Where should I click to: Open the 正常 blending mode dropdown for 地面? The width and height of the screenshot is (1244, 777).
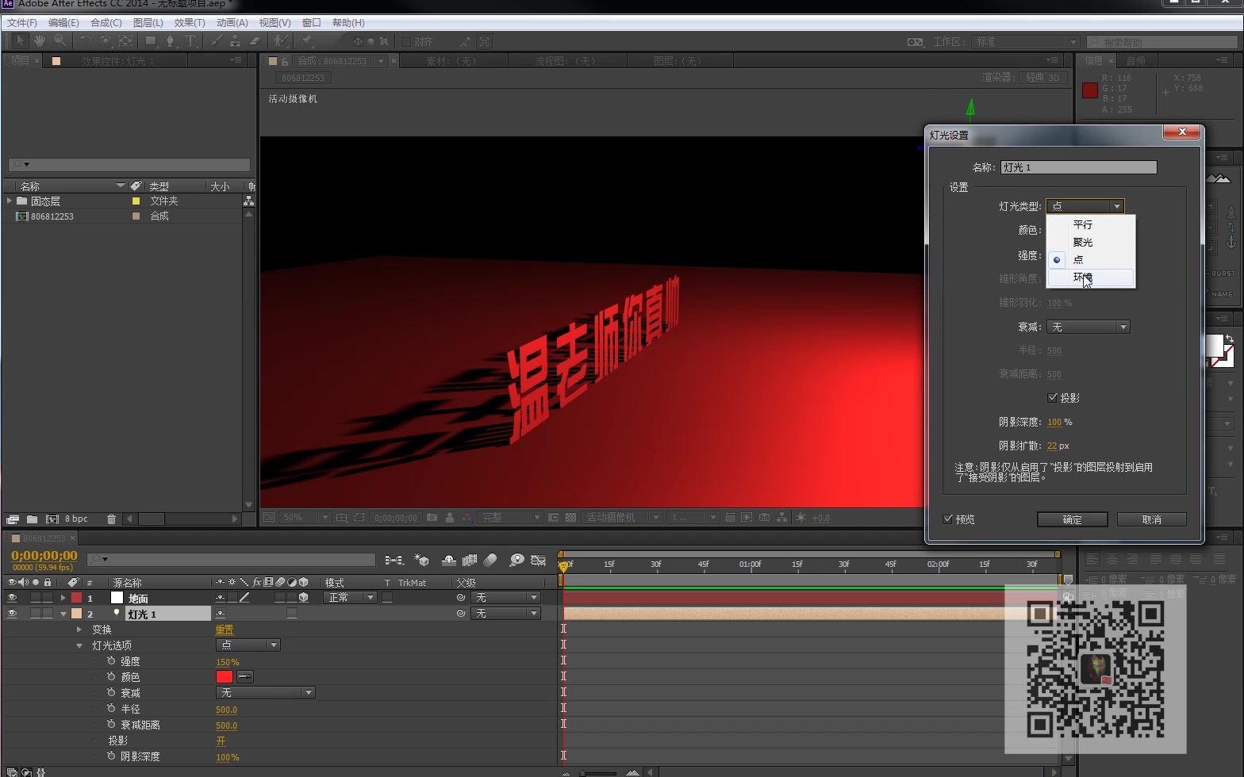click(x=350, y=598)
